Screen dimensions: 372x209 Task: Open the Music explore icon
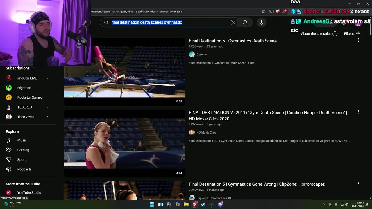(x=9, y=140)
